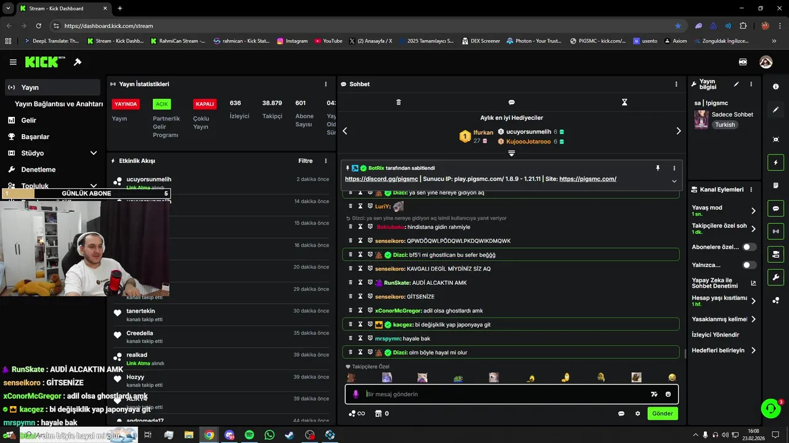Click the info icon in the right sidebar

775,87
